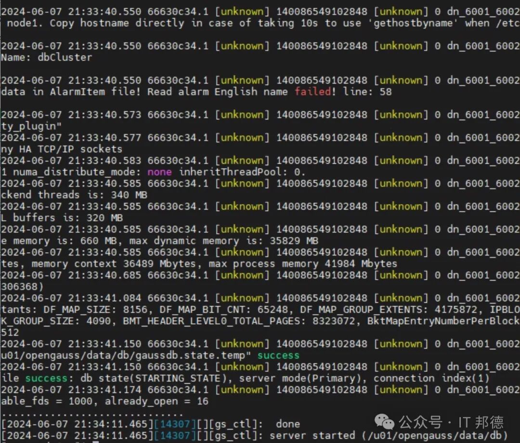520x443 pixels.
Task: Click the "306368)" text
Action: point(22,287)
